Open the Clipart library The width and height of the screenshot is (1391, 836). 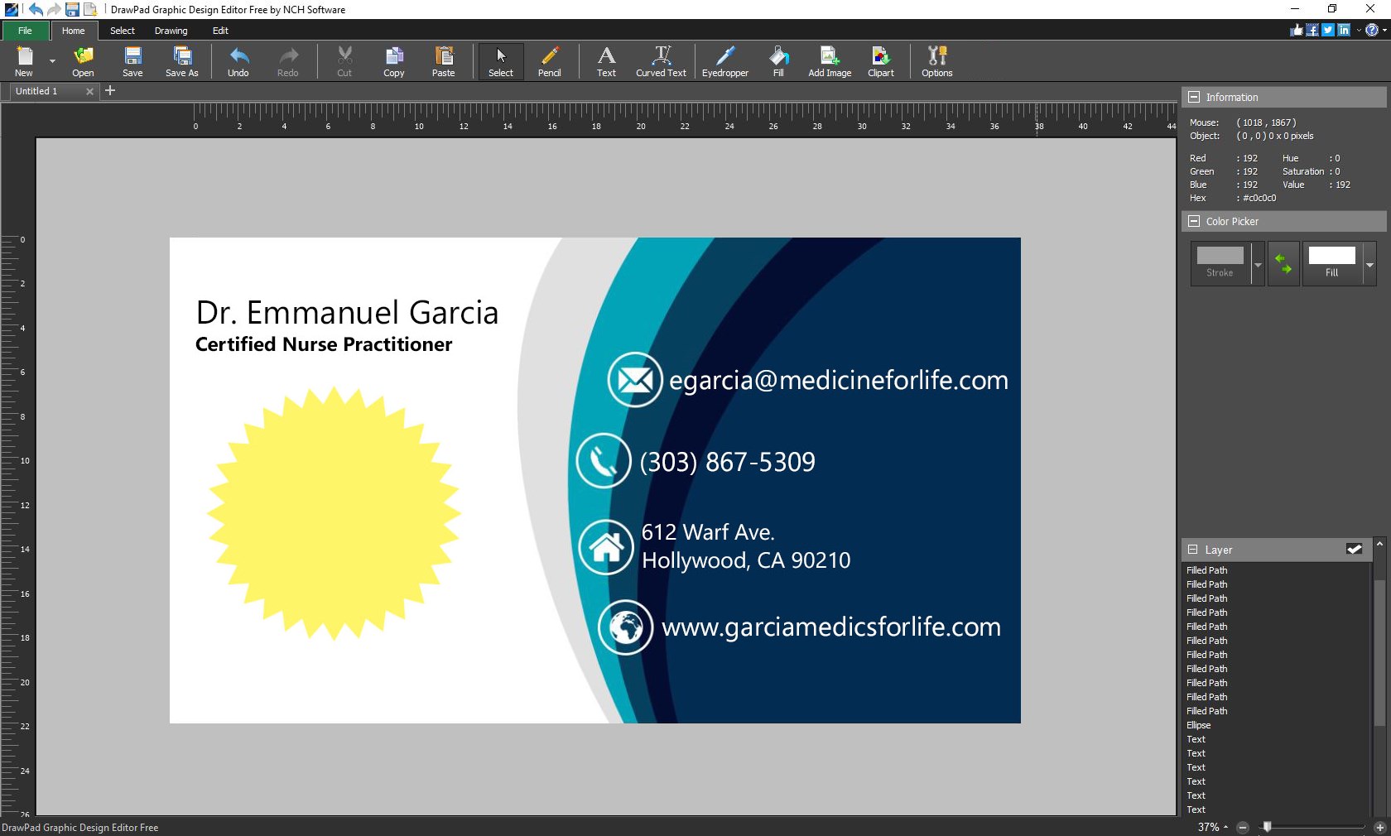(880, 61)
